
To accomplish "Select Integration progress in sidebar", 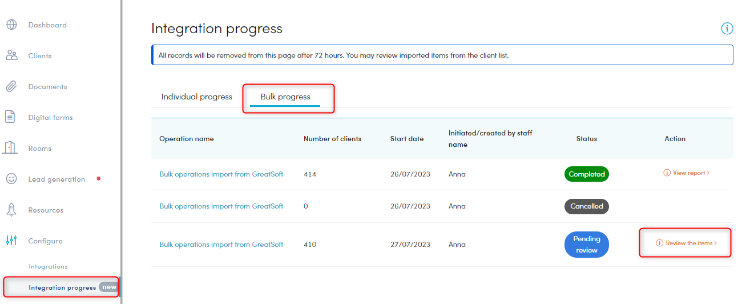I will [62, 287].
